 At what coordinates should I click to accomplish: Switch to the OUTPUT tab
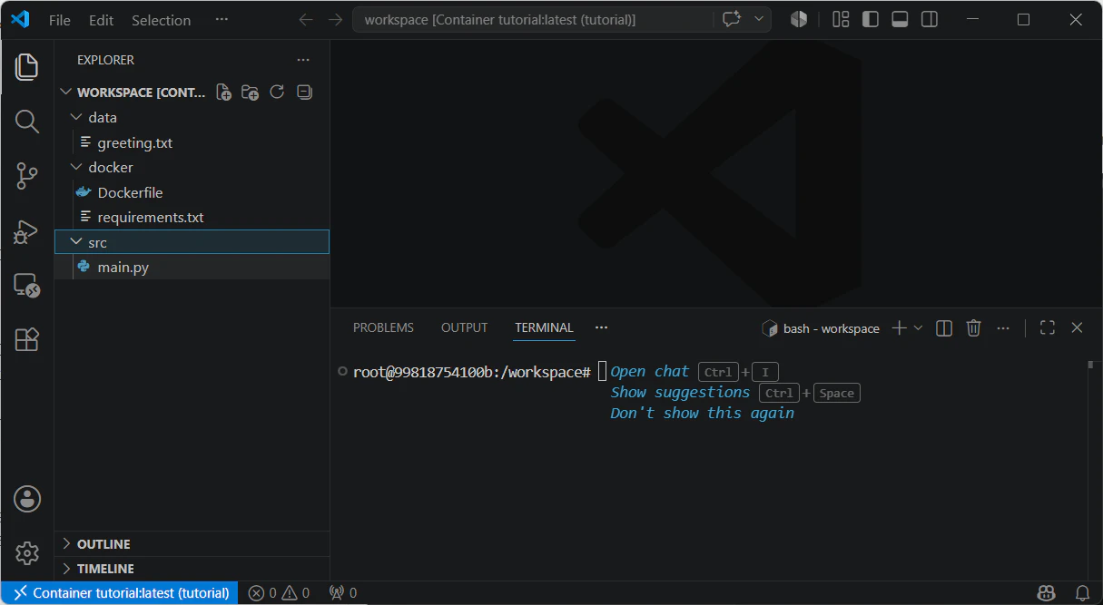pos(464,328)
